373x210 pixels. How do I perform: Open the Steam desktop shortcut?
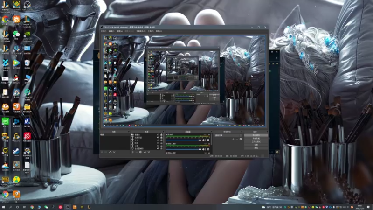tap(16, 152)
